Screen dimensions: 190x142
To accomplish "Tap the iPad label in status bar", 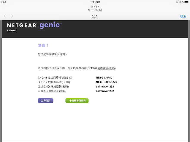I will pyautogui.click(x=3, y=2).
